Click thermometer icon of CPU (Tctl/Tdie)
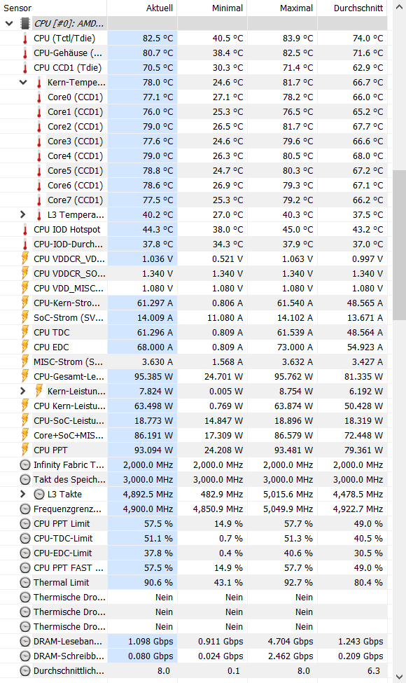Screen dimensions: 406x683 pyautogui.click(x=24, y=39)
